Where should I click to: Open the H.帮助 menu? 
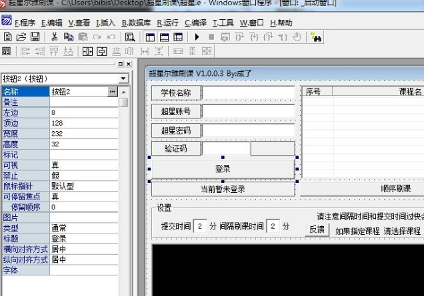click(x=281, y=23)
